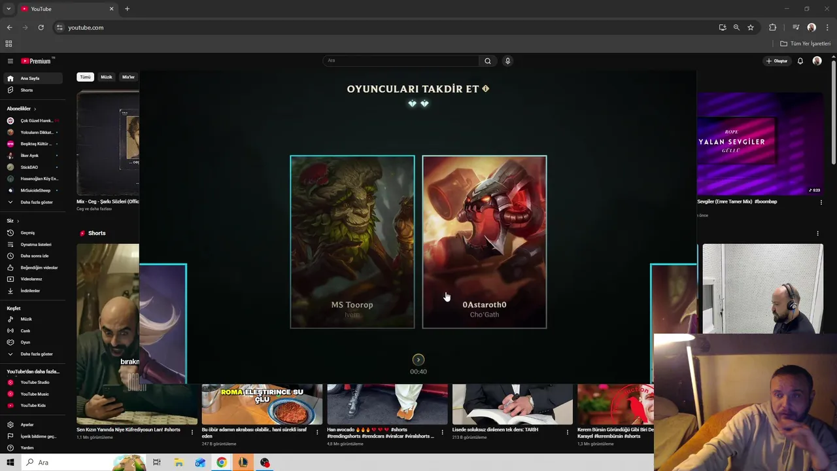
Task: Open MrSuicideSheep subscription channel
Action: coord(34,190)
